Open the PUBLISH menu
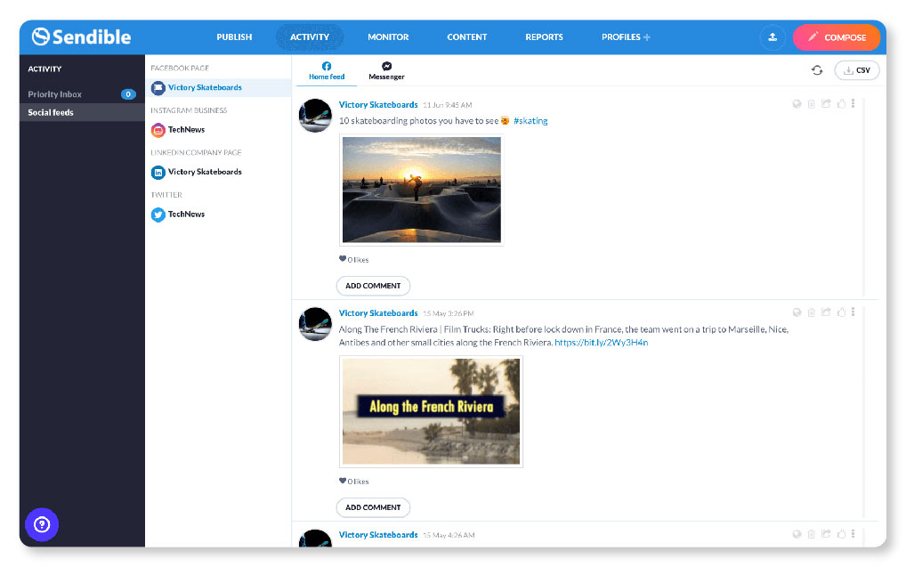Screen dimensions: 906x567 tap(234, 37)
